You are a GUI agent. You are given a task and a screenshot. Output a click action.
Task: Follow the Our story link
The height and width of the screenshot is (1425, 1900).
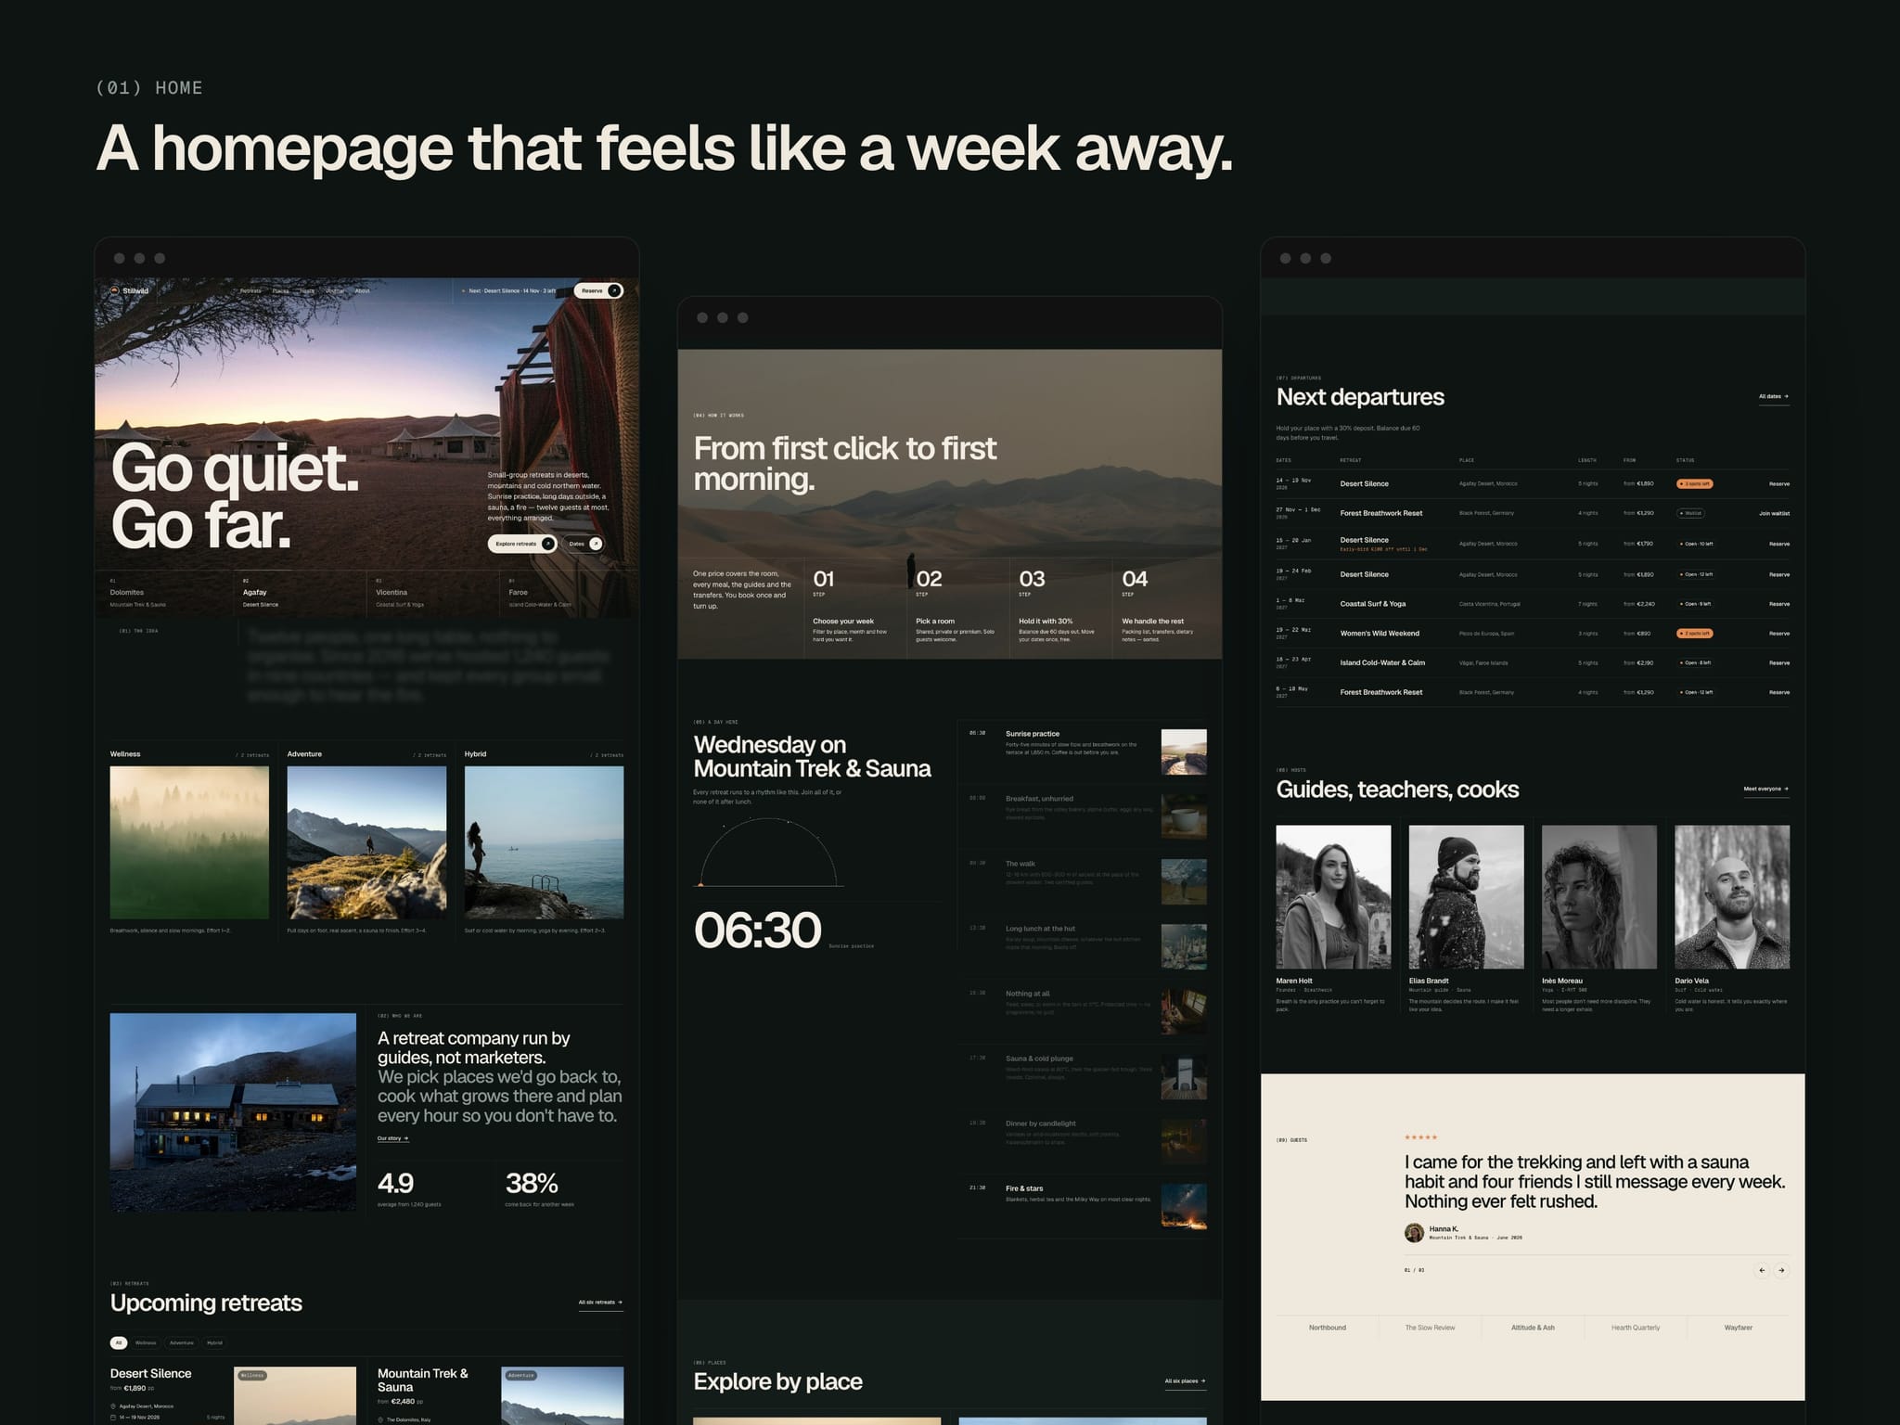(x=393, y=1138)
